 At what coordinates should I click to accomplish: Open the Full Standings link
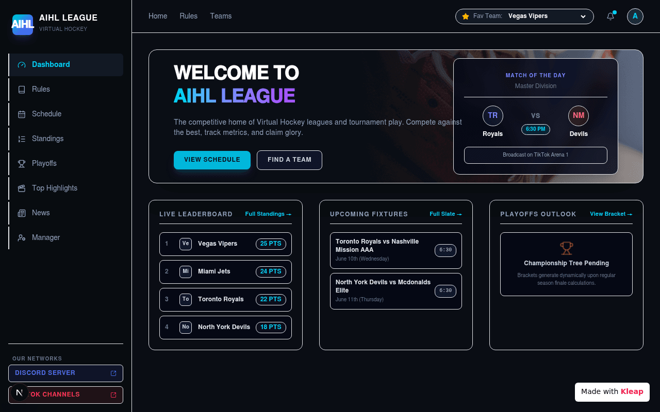tap(268, 214)
